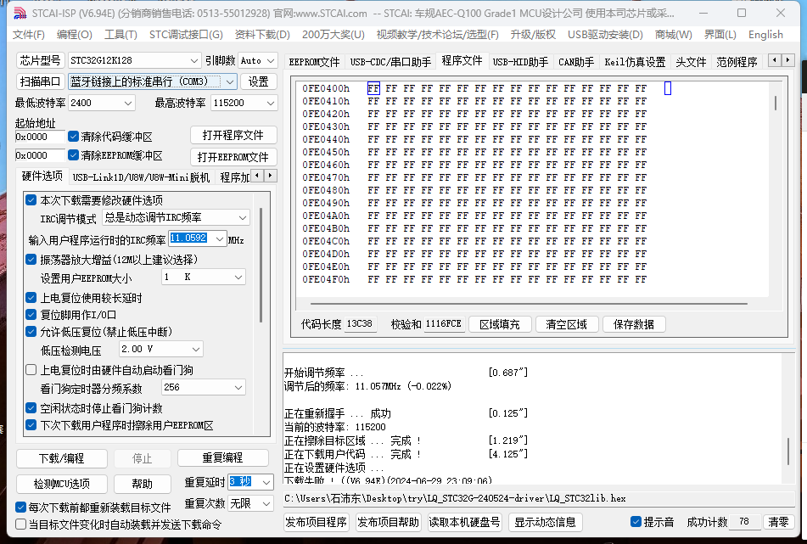
Task: Click the 清空区域 button
Action: (x=567, y=324)
